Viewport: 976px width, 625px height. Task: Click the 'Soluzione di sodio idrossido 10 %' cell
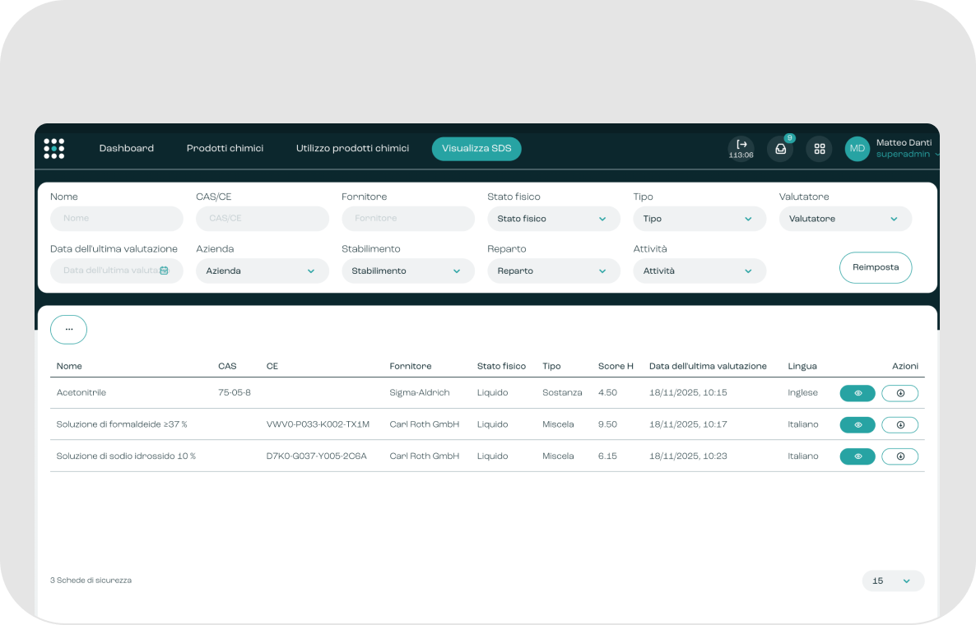126,456
